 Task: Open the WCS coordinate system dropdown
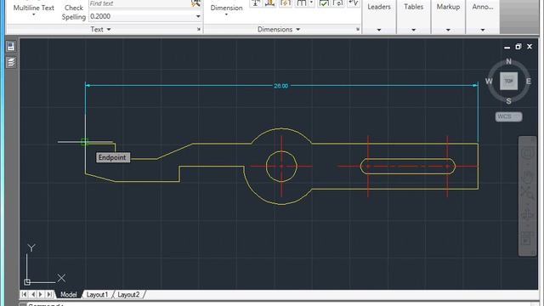click(x=508, y=116)
